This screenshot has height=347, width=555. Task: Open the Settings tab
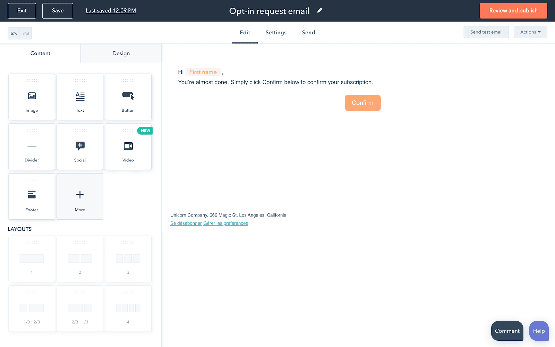(276, 33)
